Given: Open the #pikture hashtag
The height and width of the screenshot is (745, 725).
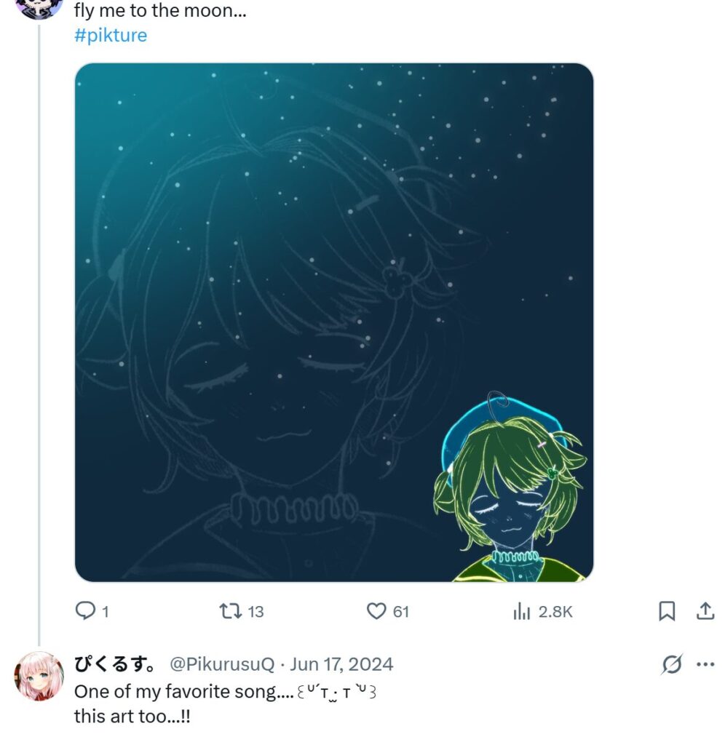Looking at the screenshot, I should pos(111,35).
